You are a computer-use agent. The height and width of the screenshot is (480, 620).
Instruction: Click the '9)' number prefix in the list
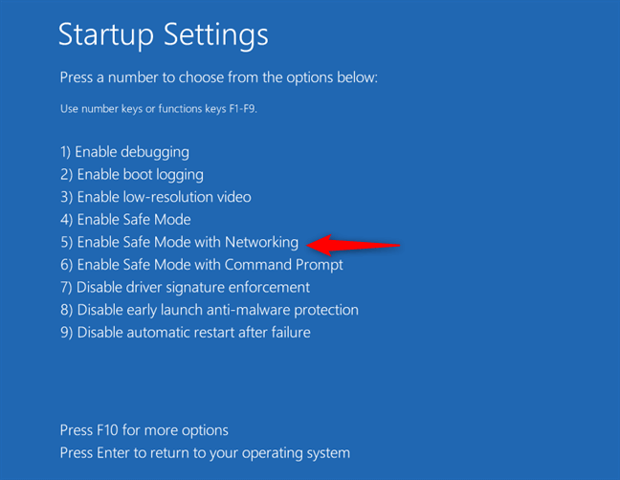(66, 332)
